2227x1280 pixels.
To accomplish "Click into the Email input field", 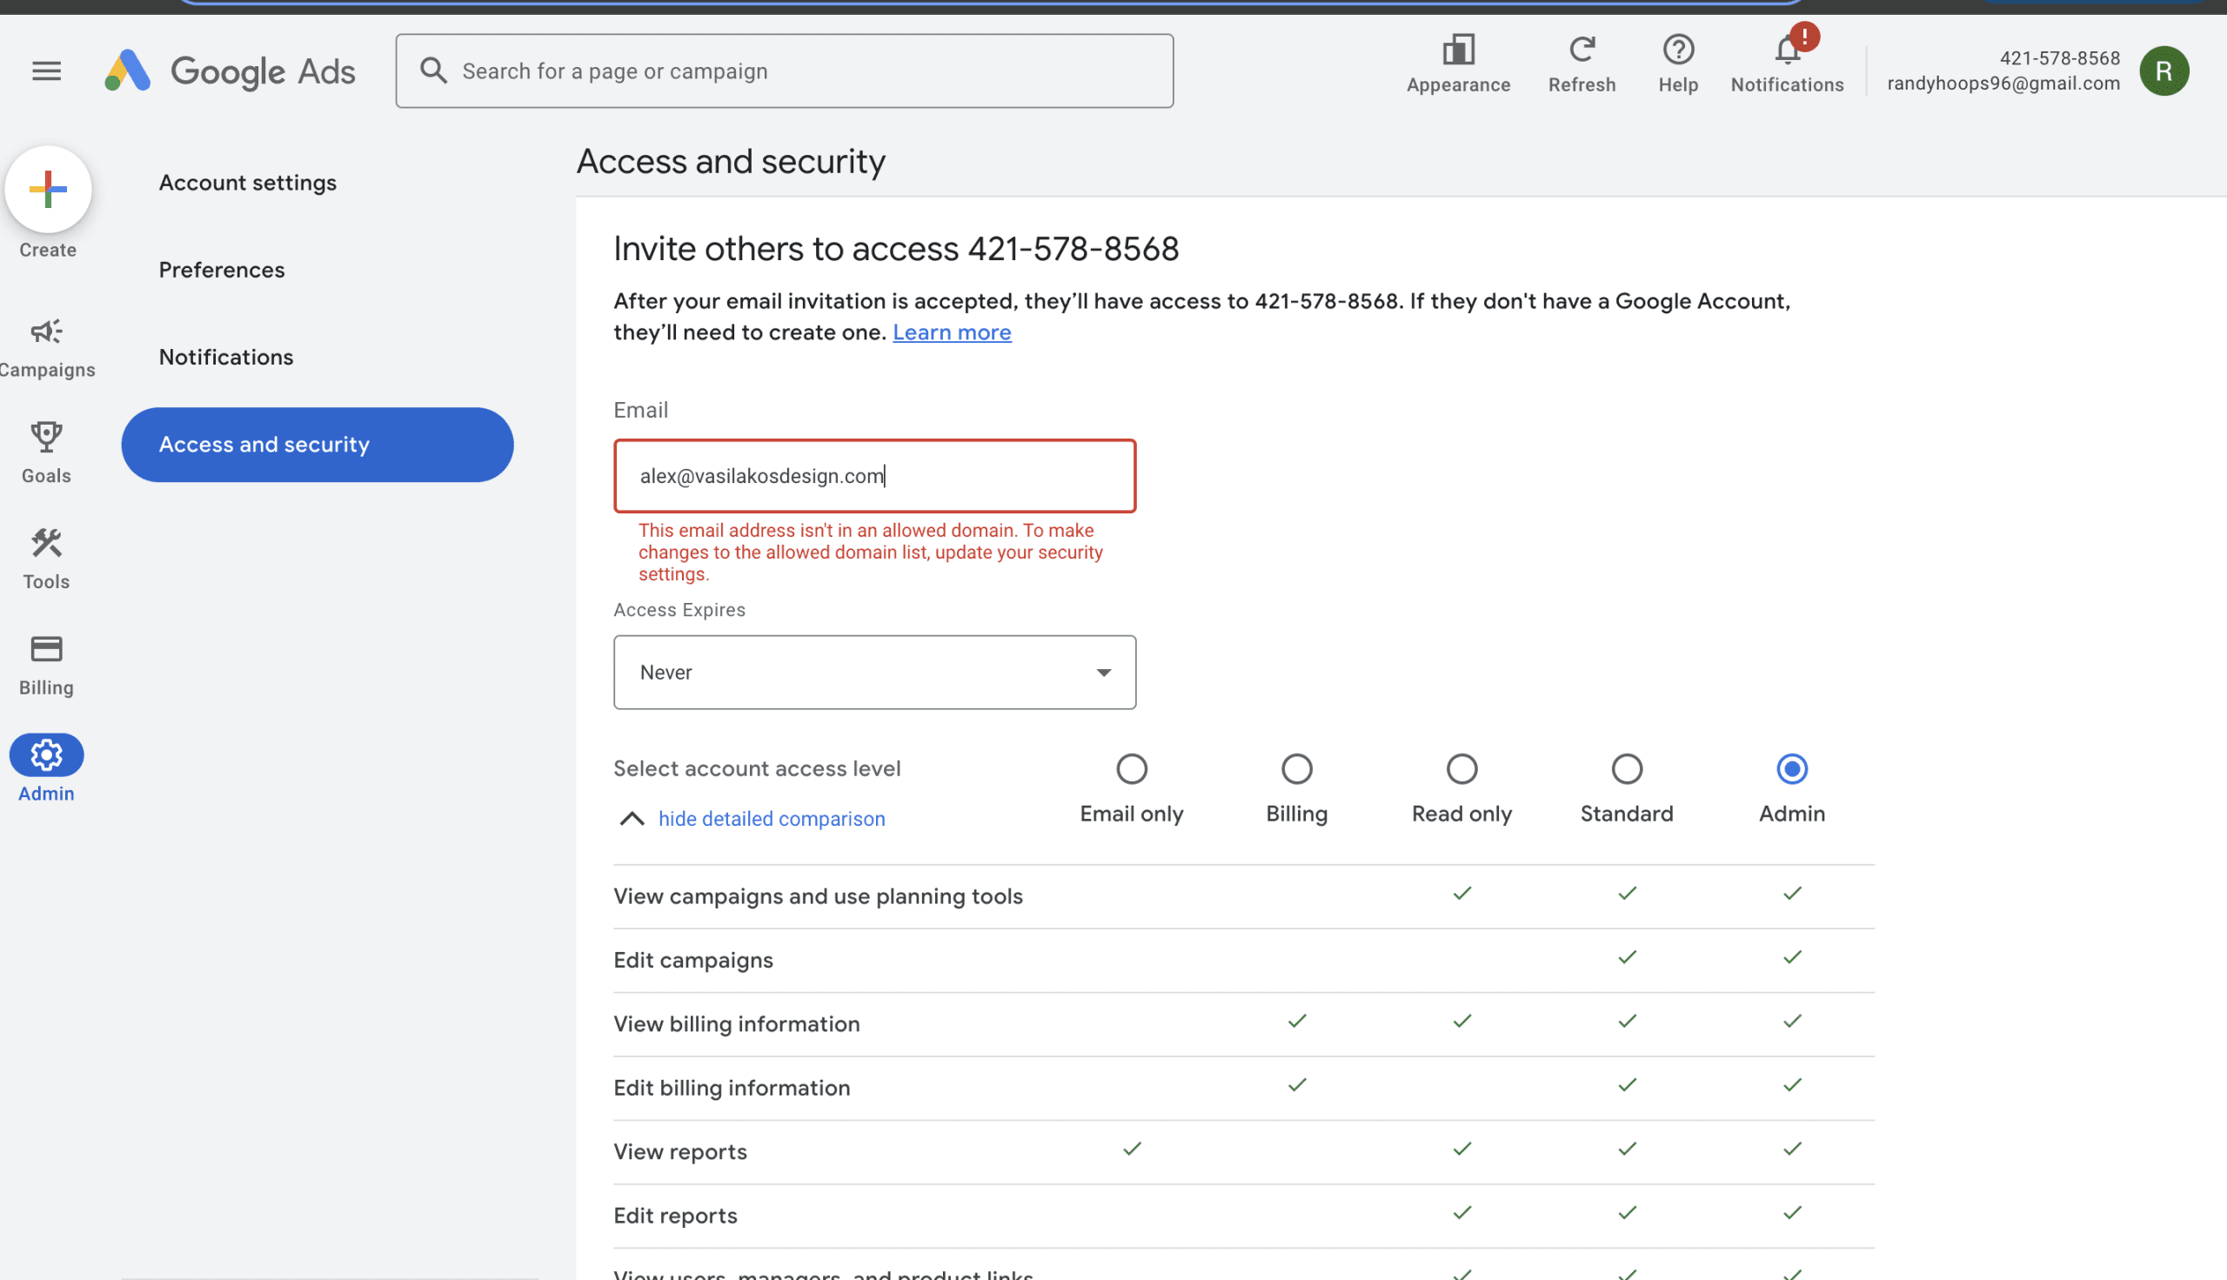I will click(x=874, y=476).
